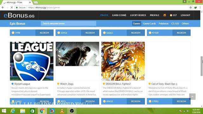The width and height of the screenshot is (203, 114).
Task: Switch to Chrome in taskbar
Action: [x=42, y=111]
